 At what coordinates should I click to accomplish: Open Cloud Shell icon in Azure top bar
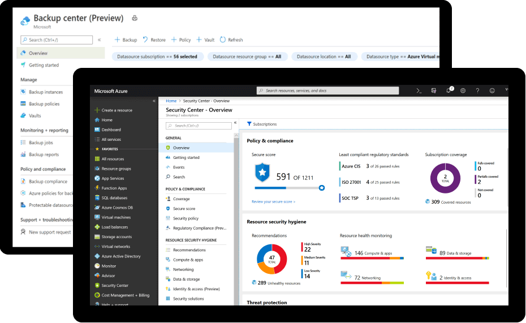[x=419, y=91]
